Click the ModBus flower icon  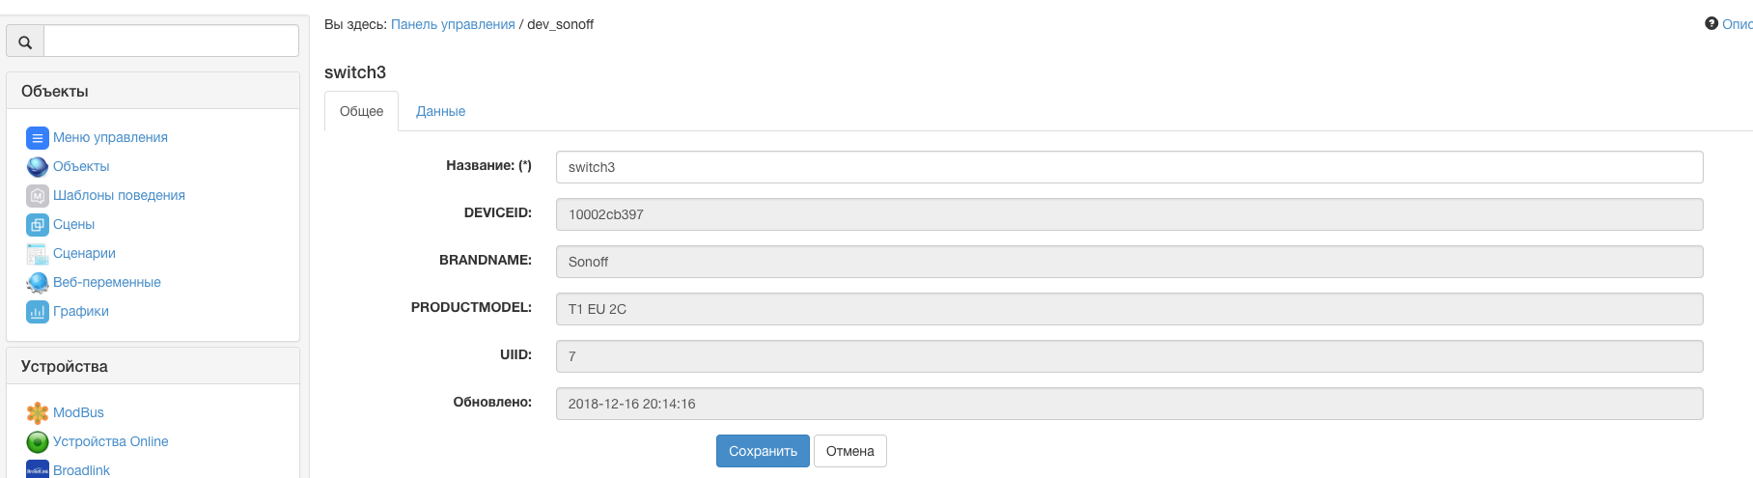pos(37,413)
